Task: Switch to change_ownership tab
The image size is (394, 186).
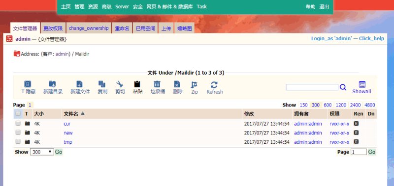Action: 89,28
